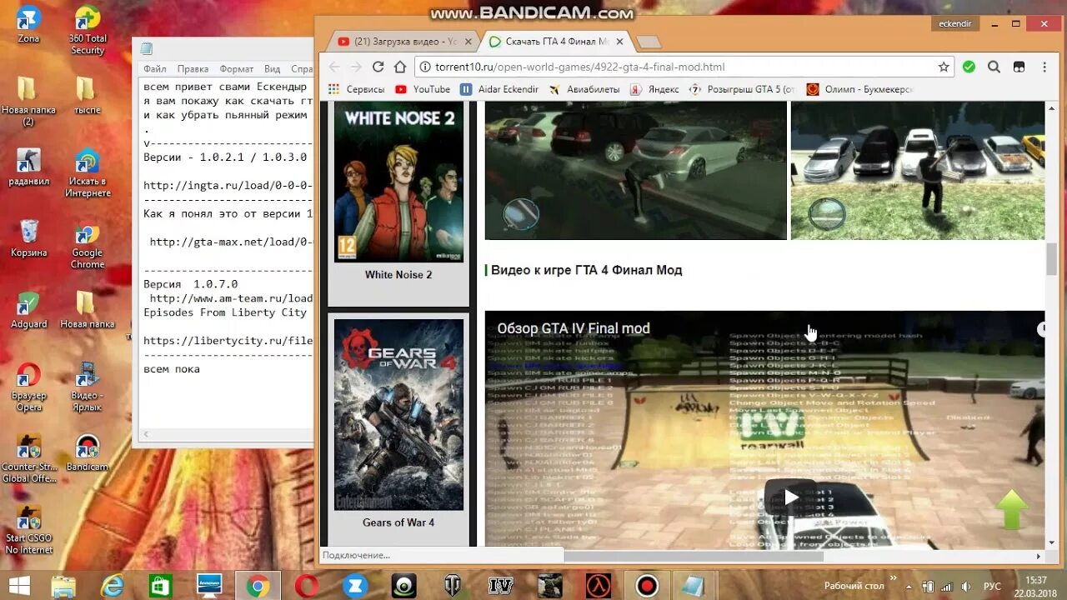Image resolution: width=1067 pixels, height=600 pixels.
Task: Open Windows Store taskbar icon
Action: 160,586
